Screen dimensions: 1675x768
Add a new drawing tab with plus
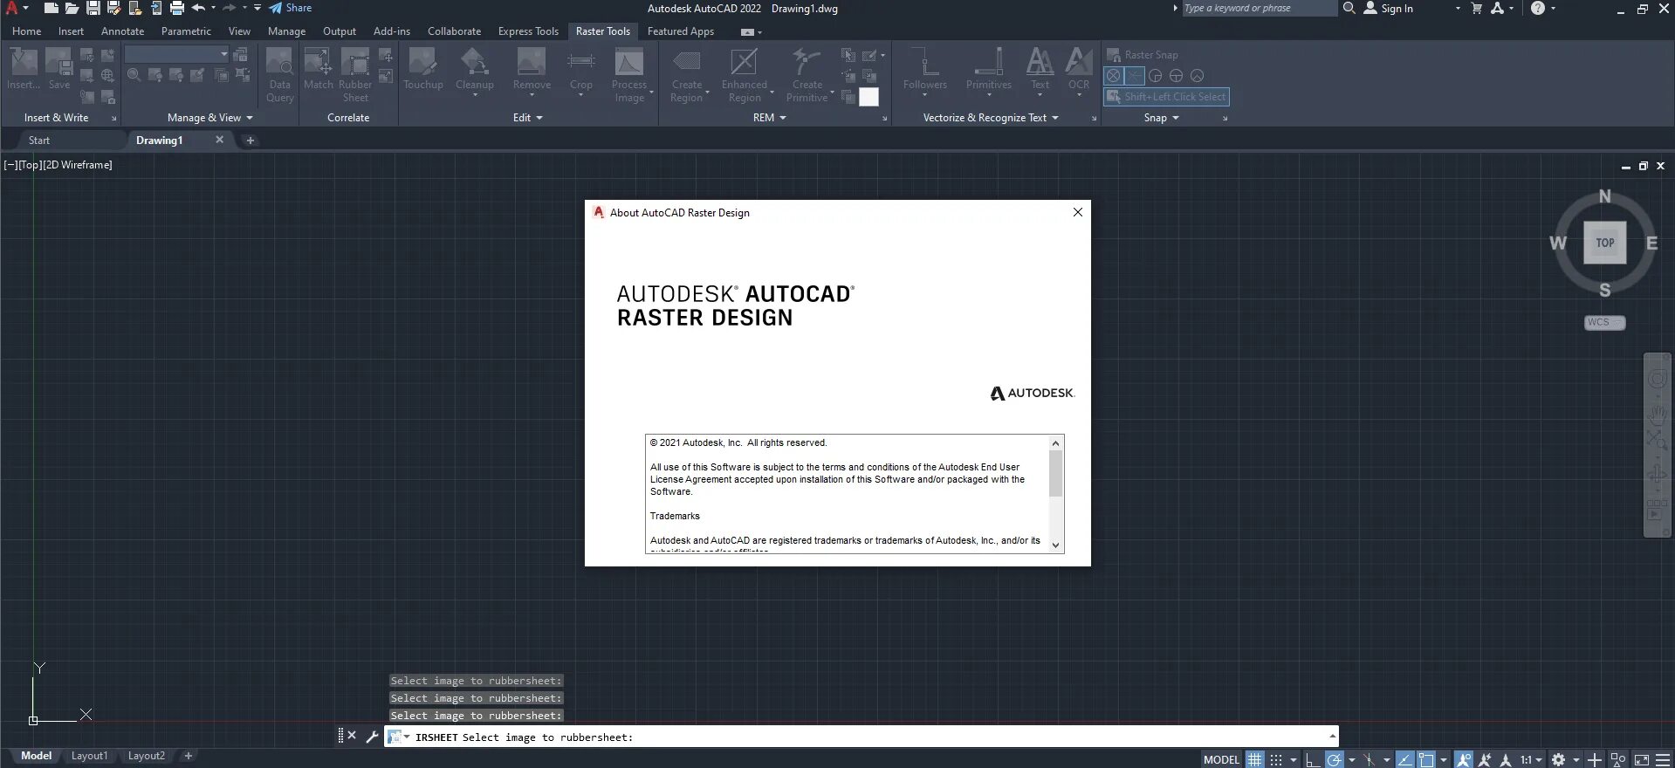click(x=250, y=140)
